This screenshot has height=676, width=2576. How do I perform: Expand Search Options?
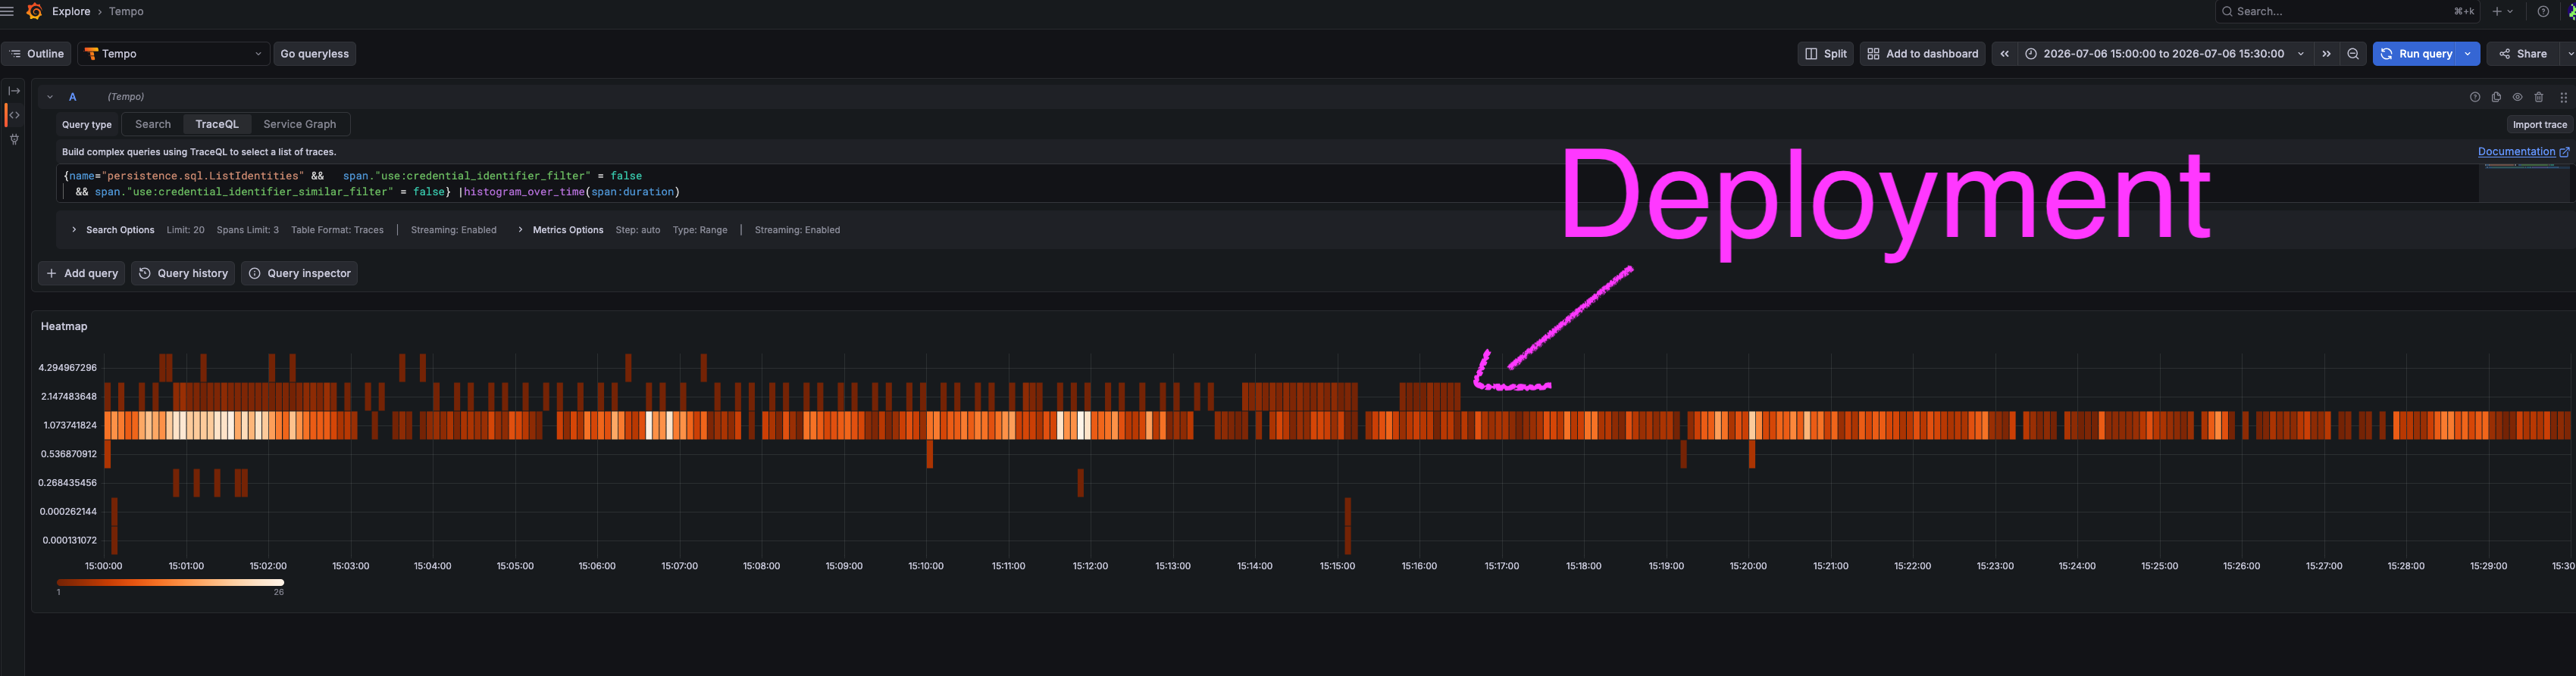pyautogui.click(x=112, y=229)
